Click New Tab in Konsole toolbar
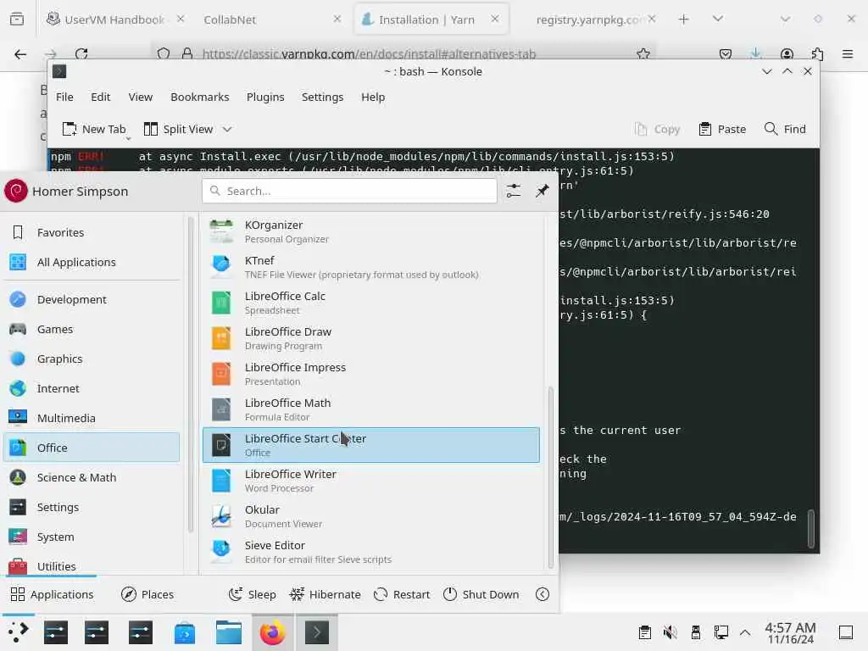Viewport: 868px width, 651px height. click(x=94, y=129)
